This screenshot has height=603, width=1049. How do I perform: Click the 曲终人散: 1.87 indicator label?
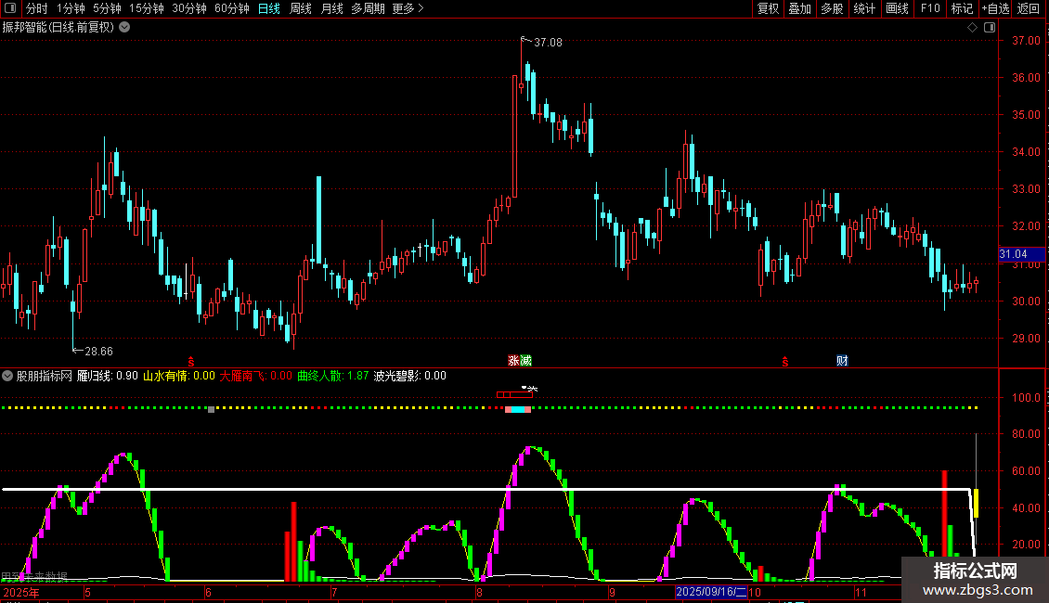point(333,376)
